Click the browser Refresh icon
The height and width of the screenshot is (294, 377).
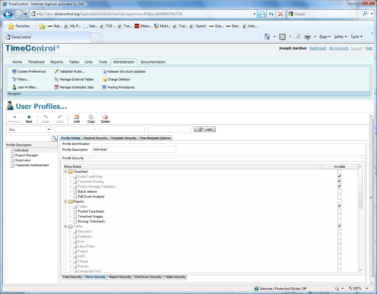tap(271, 14)
